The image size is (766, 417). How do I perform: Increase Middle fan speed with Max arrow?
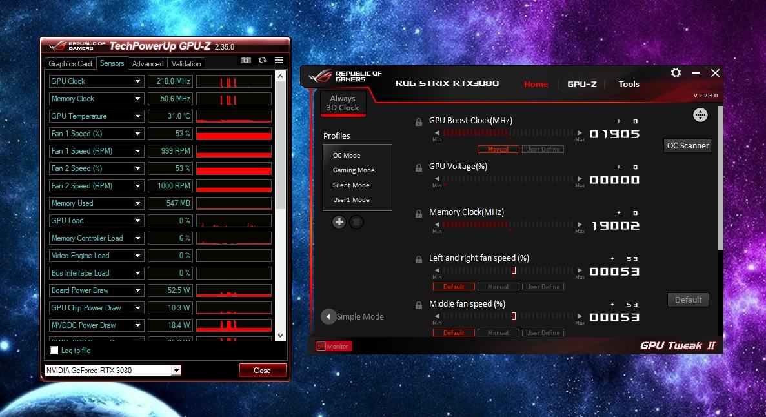tap(580, 316)
